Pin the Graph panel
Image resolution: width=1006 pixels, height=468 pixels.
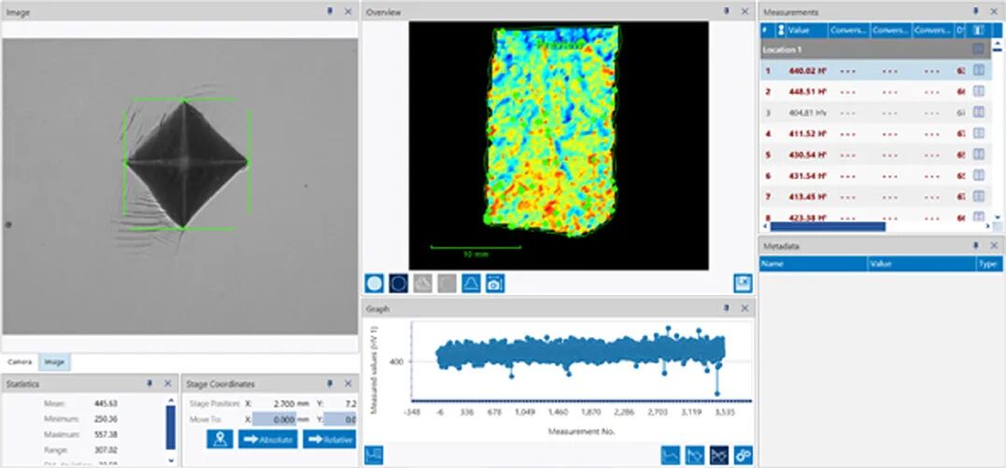[x=727, y=308]
